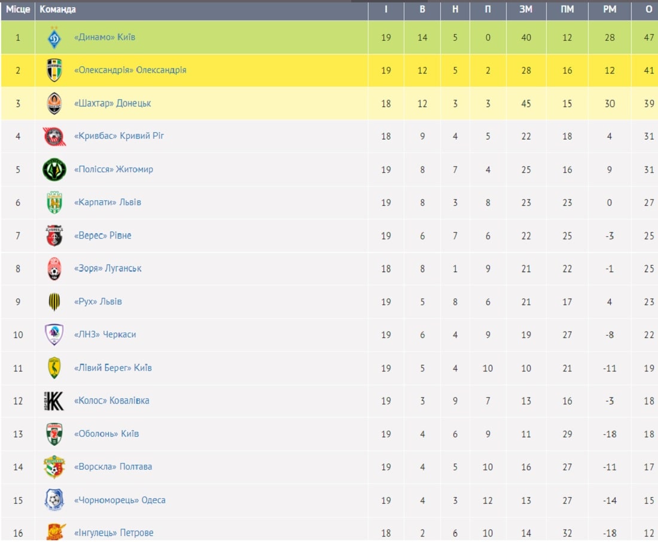This screenshot has height=542, width=658.
Task: Click the «Оболонь» Київ team name
Action: tap(106, 434)
